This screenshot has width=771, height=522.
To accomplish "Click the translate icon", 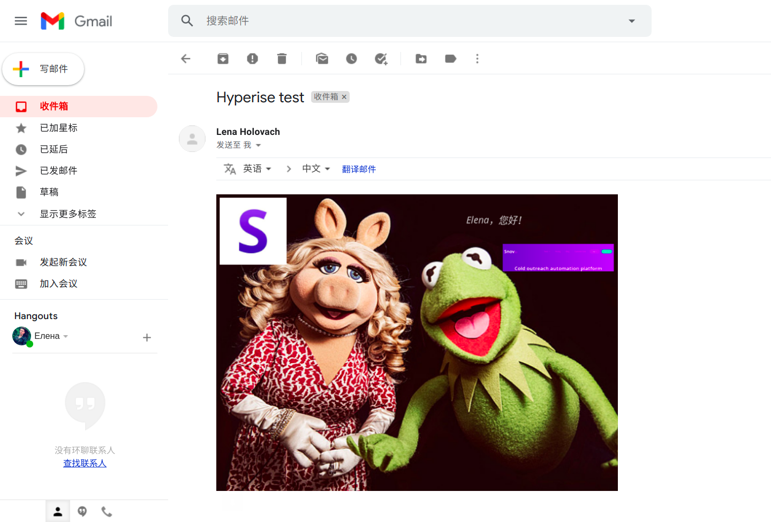I will click(230, 169).
